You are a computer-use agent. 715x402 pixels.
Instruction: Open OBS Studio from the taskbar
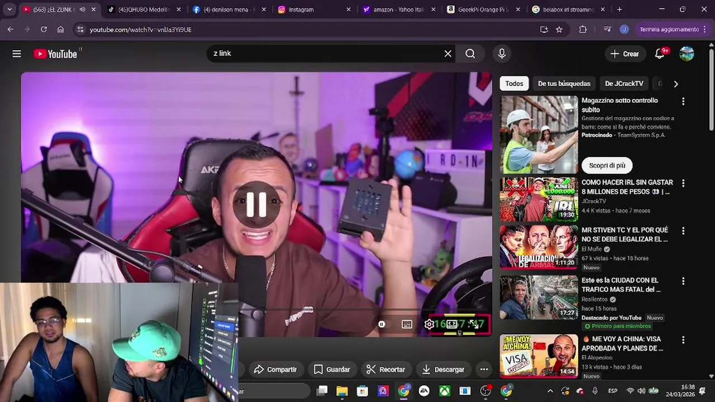click(485, 391)
